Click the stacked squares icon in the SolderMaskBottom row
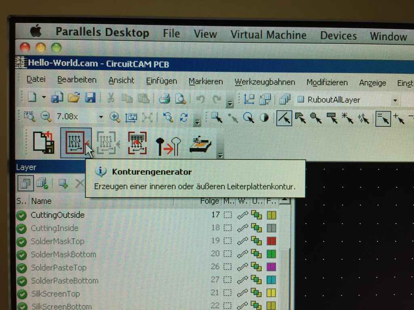This screenshot has height=310, width=414. (256, 254)
